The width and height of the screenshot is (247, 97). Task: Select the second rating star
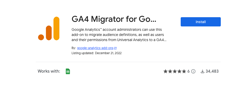click(x=170, y=71)
